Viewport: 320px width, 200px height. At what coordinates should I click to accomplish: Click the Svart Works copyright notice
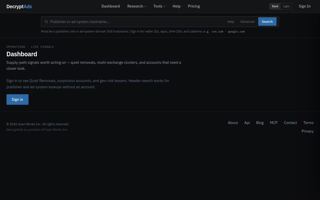tap(37, 124)
